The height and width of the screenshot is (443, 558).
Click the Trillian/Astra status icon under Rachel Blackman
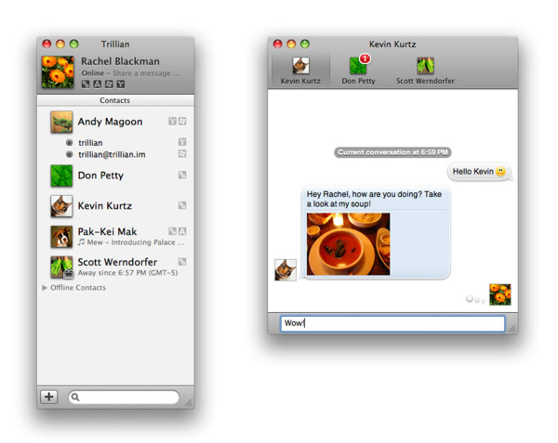[85, 84]
